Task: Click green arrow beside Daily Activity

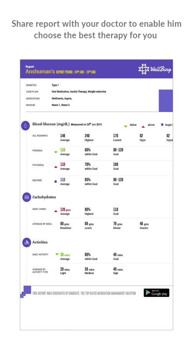Action: pyautogui.click(x=57, y=254)
